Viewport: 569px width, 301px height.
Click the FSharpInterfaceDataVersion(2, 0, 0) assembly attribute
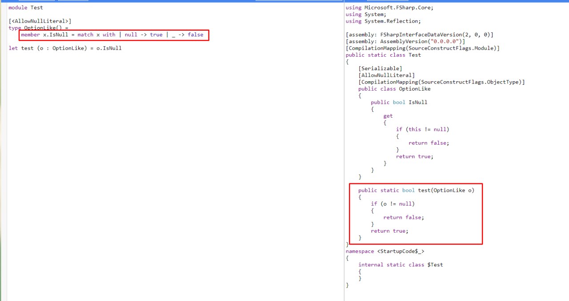420,35
